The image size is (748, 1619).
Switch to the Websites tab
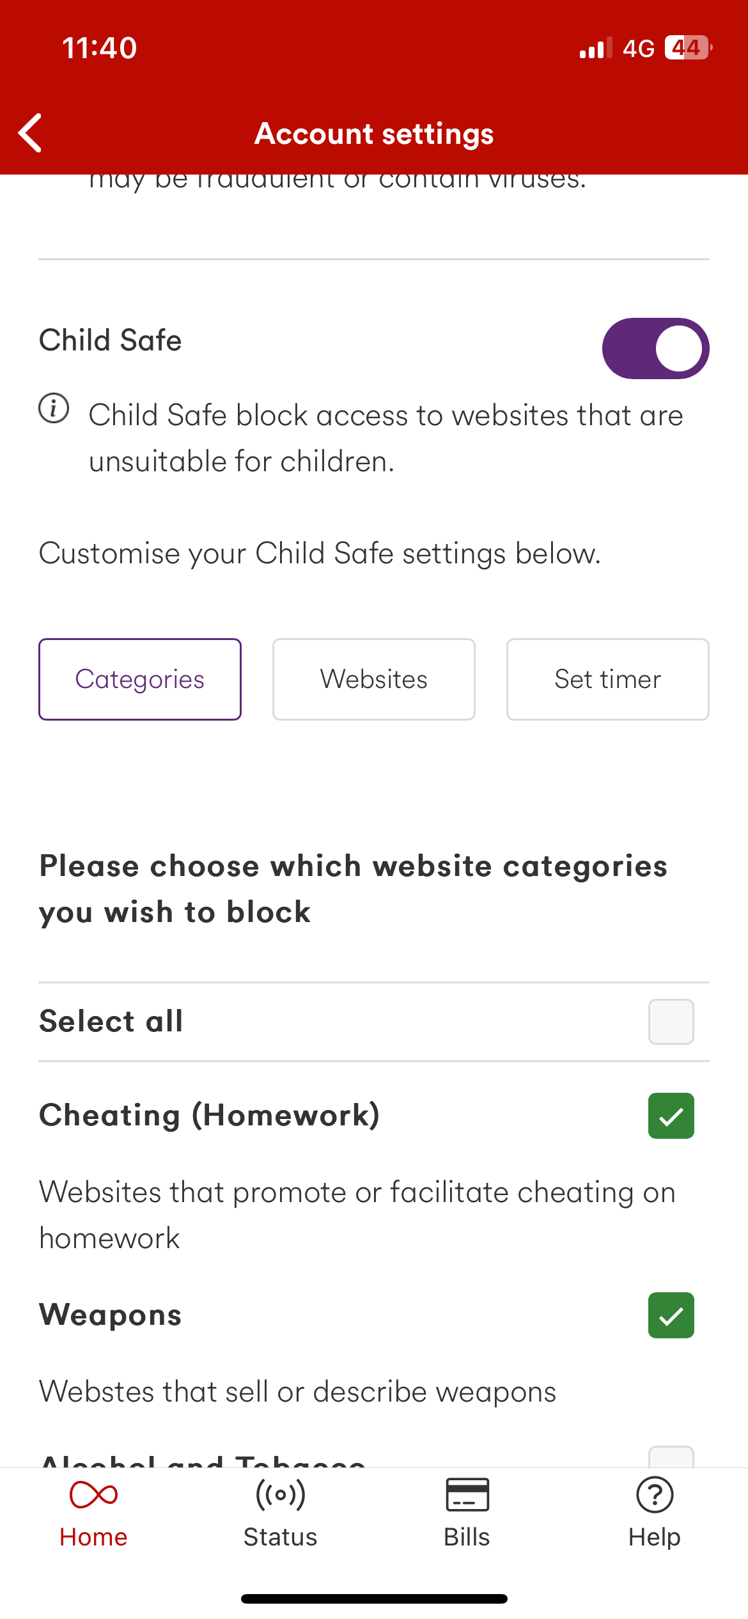374,679
